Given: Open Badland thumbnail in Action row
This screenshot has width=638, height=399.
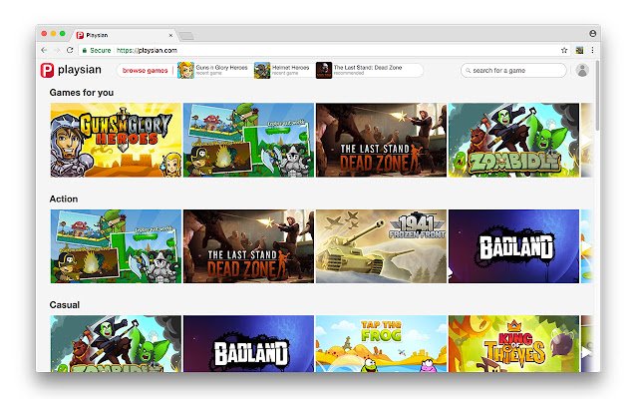Looking at the screenshot, I should [x=514, y=246].
